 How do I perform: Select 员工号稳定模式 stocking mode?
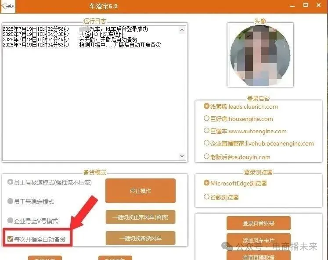[x=11, y=201]
